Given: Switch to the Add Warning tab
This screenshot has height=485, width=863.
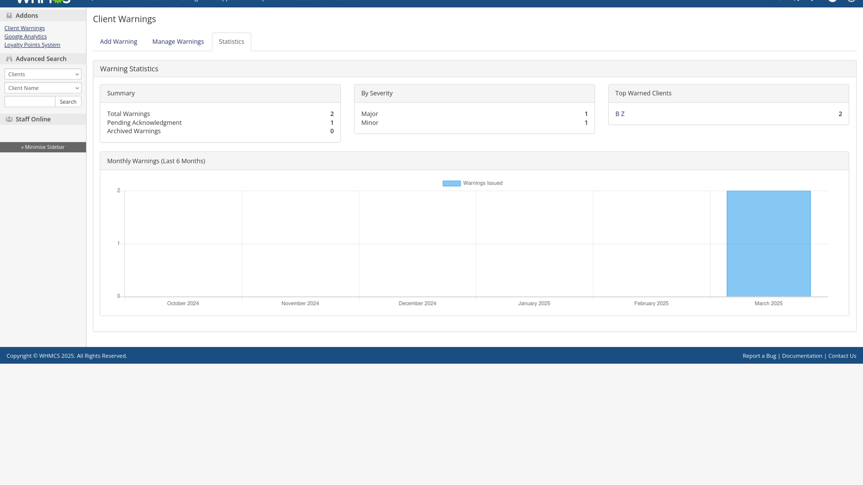Looking at the screenshot, I should pos(119,42).
